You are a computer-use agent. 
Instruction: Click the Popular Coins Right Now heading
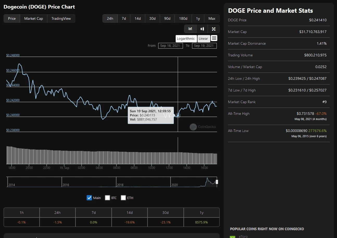pyautogui.click(x=267, y=229)
